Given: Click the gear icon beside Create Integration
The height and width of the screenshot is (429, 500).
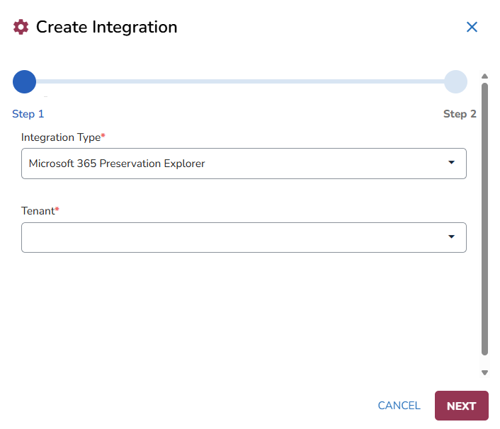Looking at the screenshot, I should [x=21, y=28].
